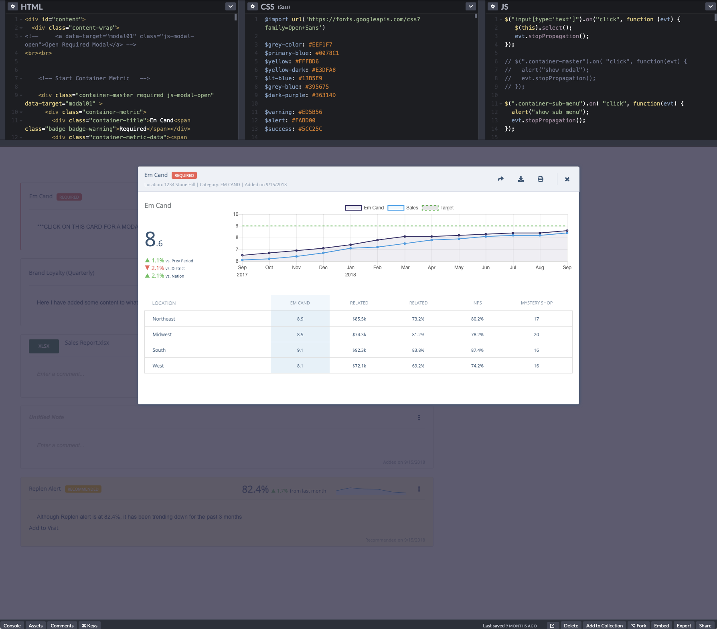Open Replen Alert options kebab menu
717x629 pixels.
[419, 489]
